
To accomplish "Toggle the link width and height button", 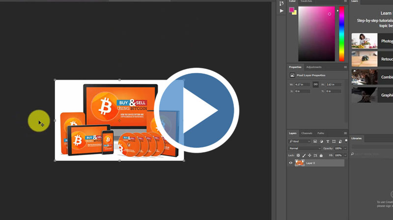I will [x=316, y=84].
